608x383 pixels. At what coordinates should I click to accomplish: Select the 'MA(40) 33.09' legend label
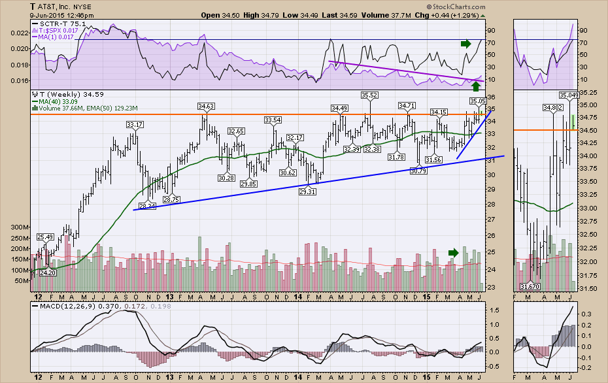[x=58, y=101]
